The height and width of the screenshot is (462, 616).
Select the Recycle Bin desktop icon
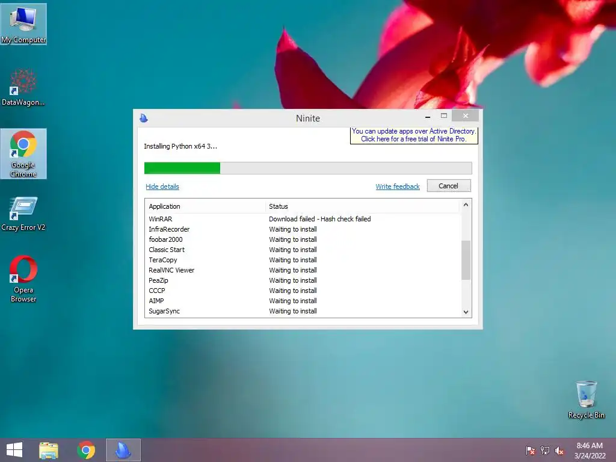point(586,399)
